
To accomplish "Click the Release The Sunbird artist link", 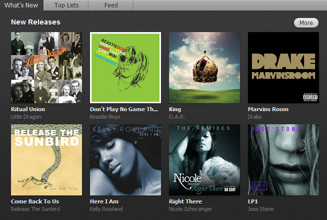I will point(35,209).
